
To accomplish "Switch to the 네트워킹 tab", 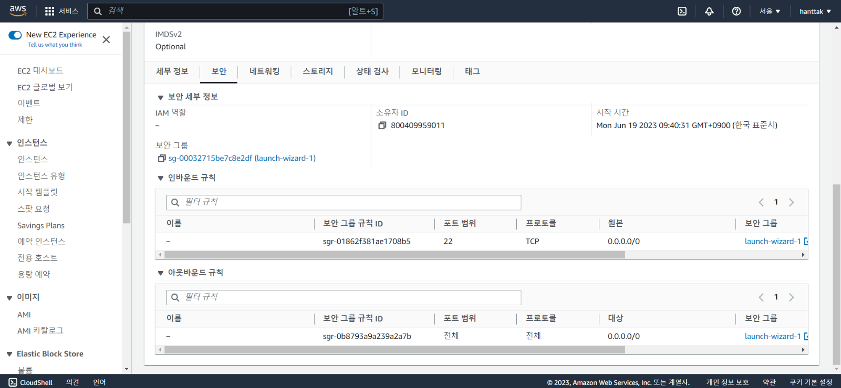I will [x=264, y=72].
